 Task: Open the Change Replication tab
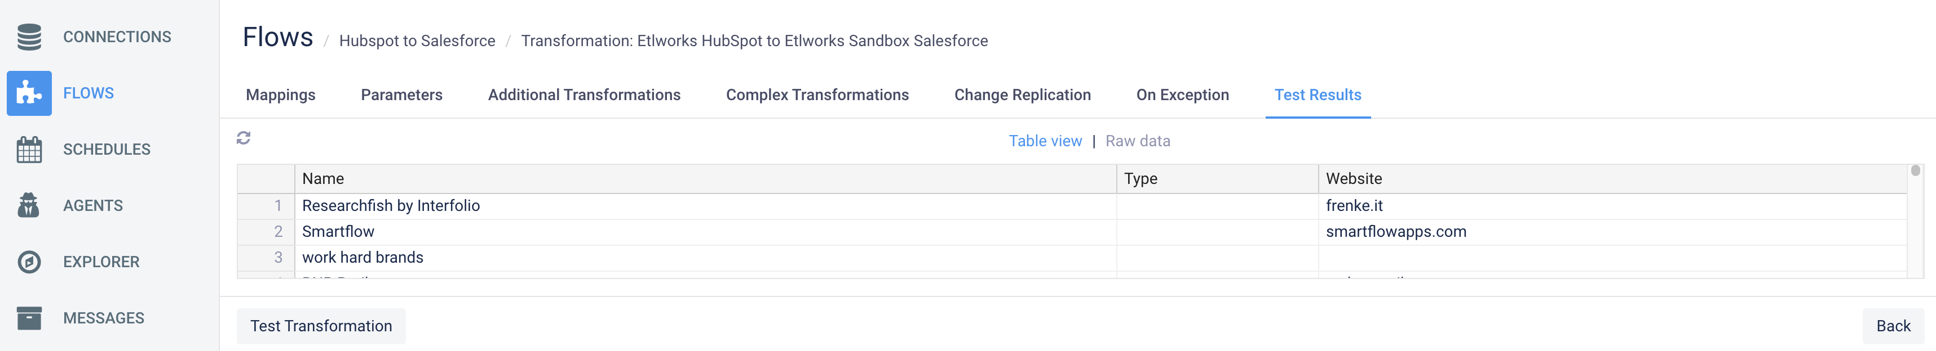(1022, 95)
